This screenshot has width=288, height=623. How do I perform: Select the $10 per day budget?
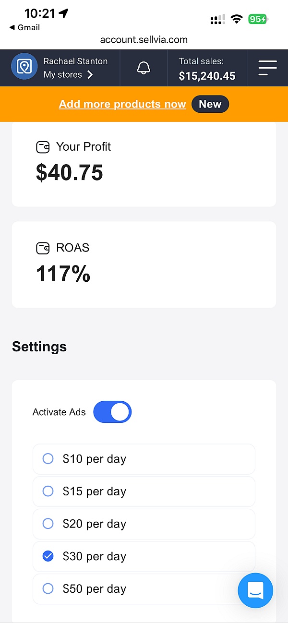48,459
